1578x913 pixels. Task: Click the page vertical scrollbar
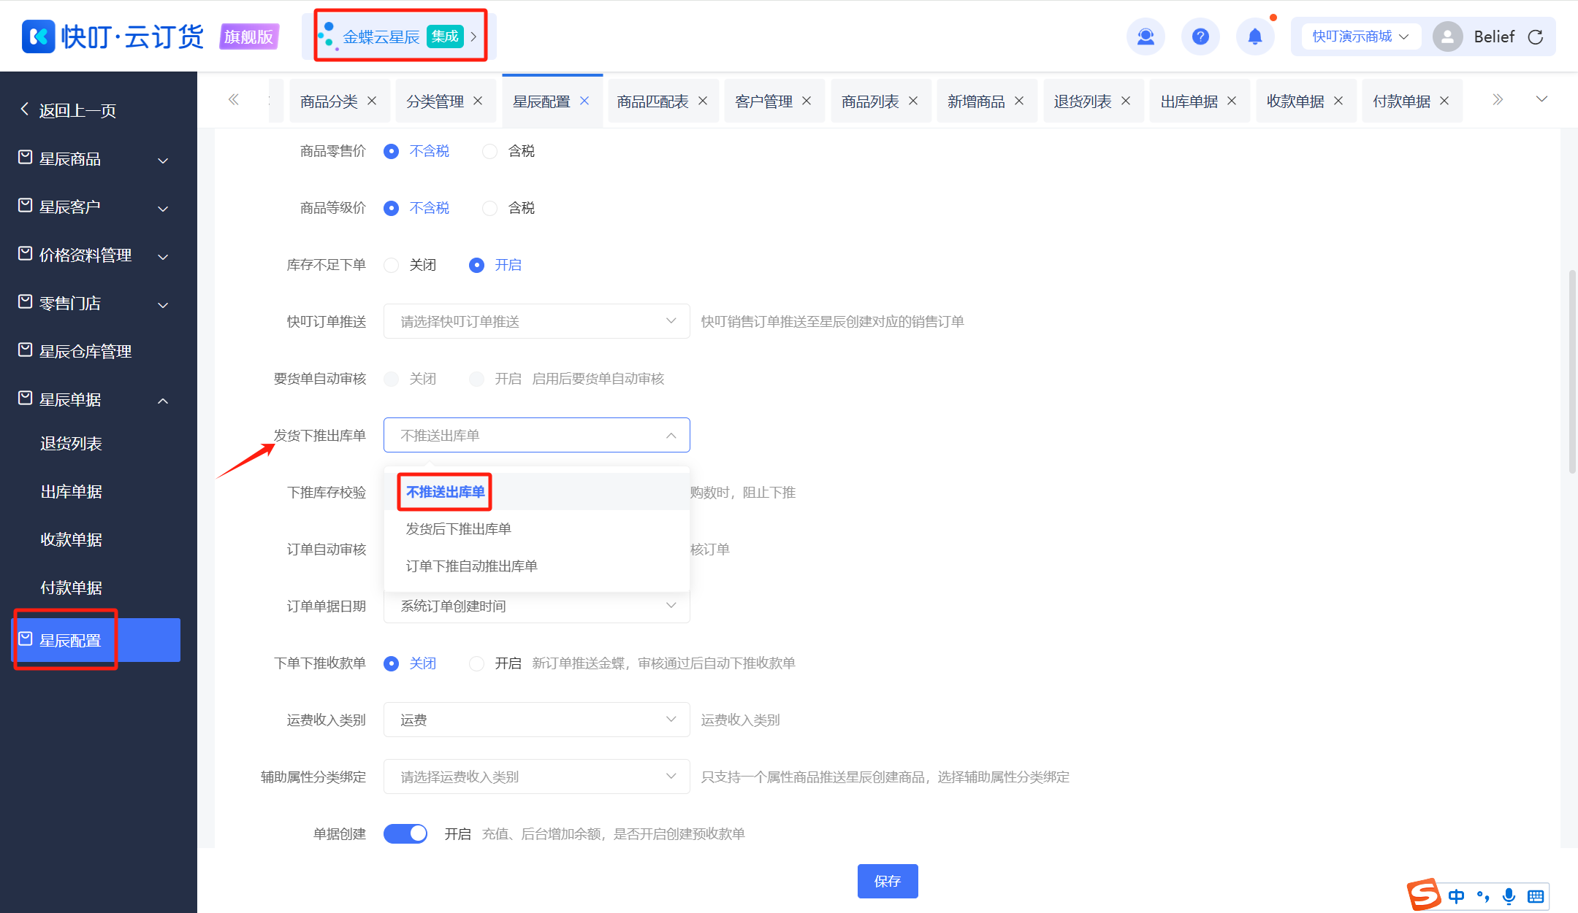1572,372
